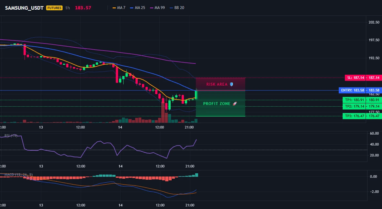This screenshot has height=209, width=382.
Task: Click 20.00 on the RSI axis
Action: [x=374, y=155]
